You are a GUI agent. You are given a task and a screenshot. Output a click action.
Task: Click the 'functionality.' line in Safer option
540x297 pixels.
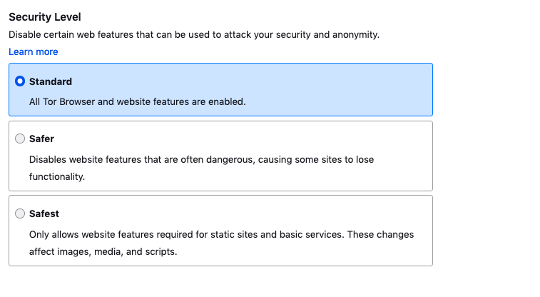coord(57,176)
